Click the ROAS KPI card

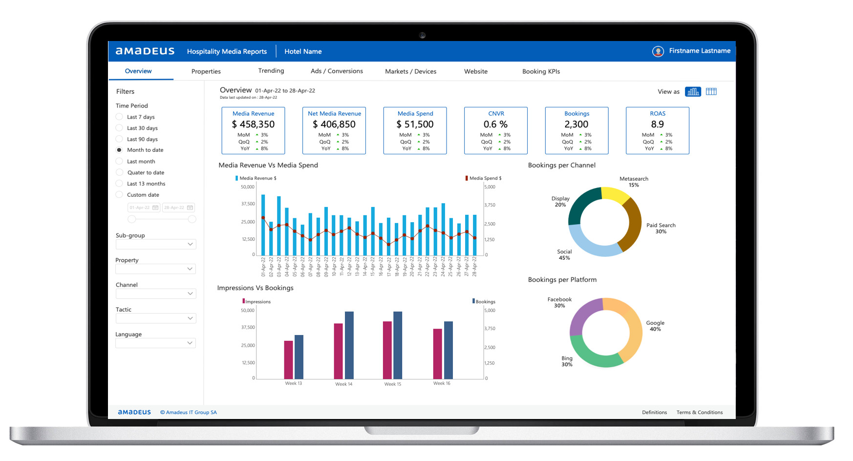[658, 130]
